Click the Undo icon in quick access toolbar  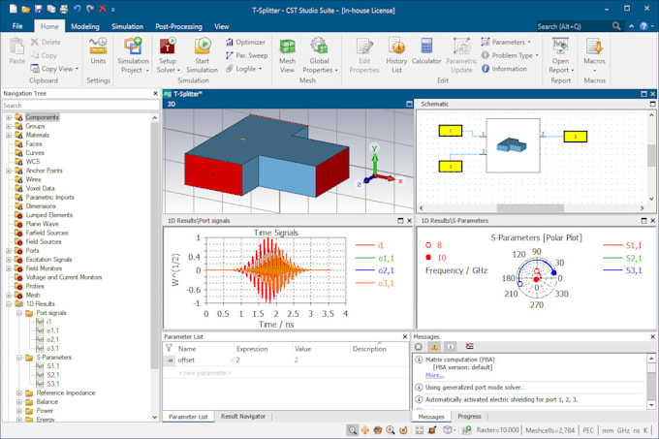[77, 9]
